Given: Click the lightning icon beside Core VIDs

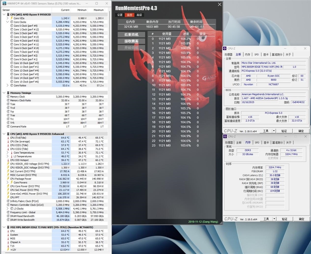Looking at the screenshot, I should point(11,18).
